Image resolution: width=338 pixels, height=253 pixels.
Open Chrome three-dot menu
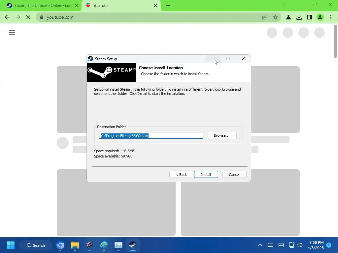coord(331,17)
